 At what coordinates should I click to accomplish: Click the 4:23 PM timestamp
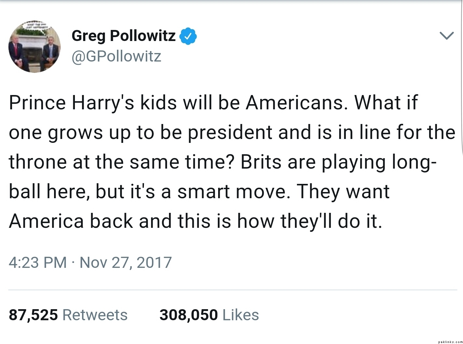tap(37, 262)
